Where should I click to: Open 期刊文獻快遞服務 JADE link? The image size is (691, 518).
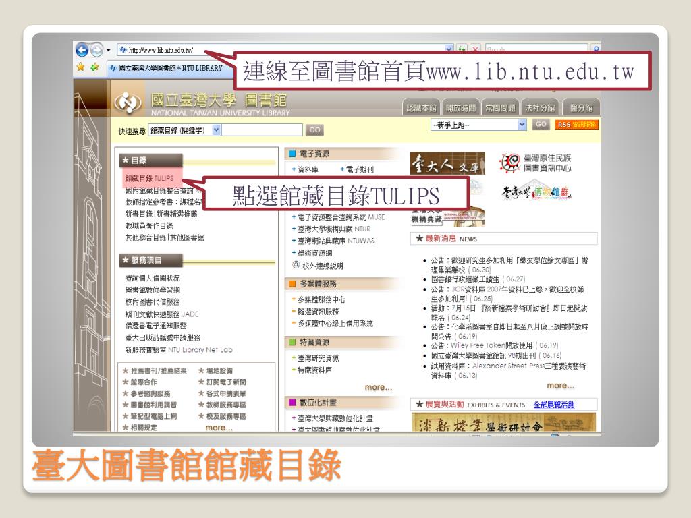[162, 314]
